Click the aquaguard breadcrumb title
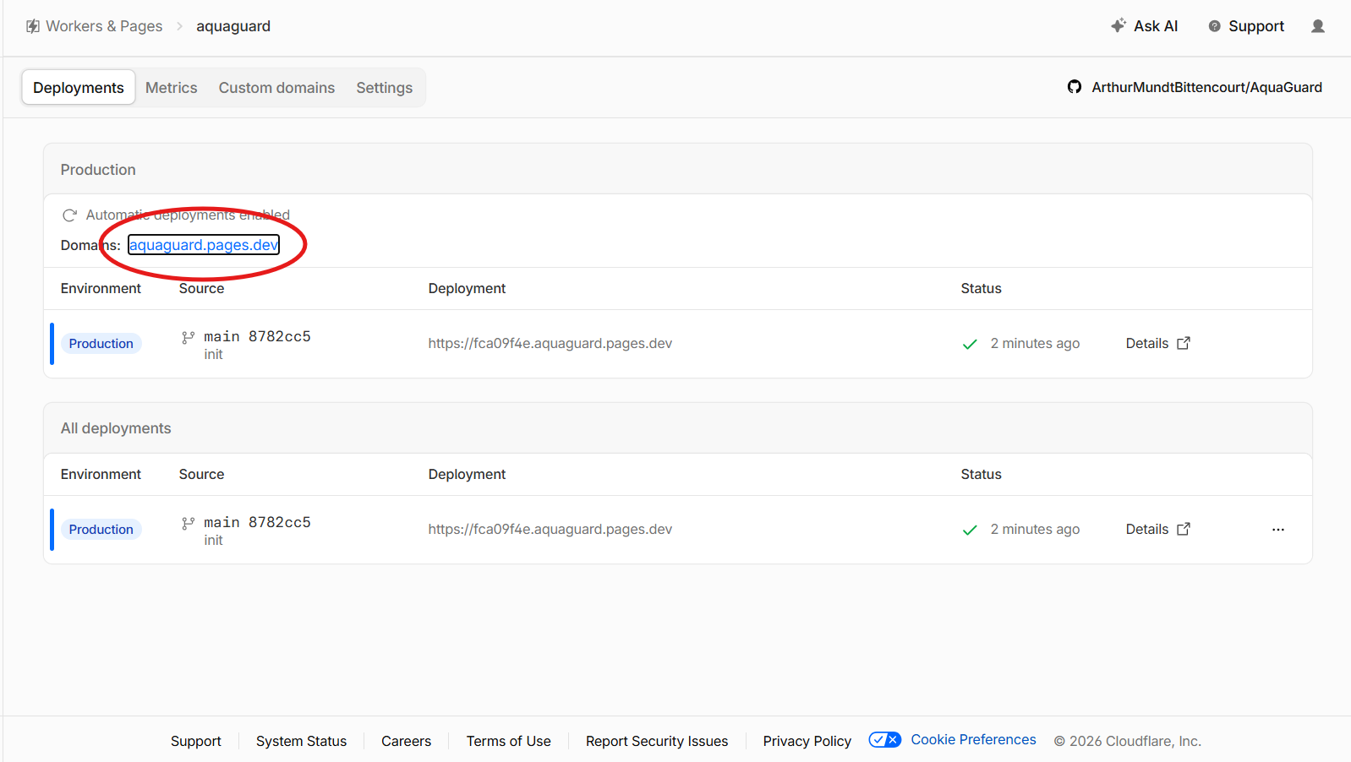 coord(233,26)
